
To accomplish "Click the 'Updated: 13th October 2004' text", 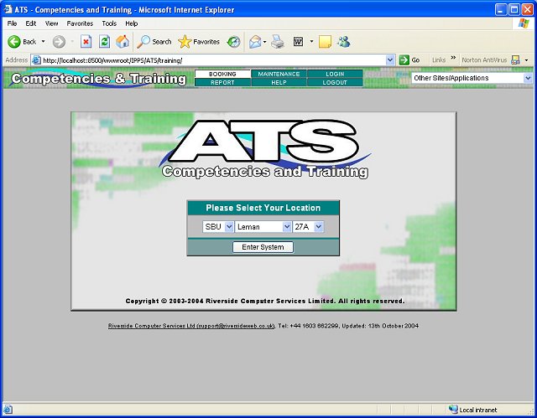I will (380, 326).
